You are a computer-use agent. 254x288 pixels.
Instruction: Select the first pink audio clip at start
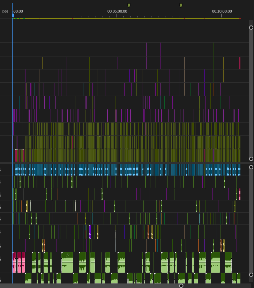click(14, 262)
